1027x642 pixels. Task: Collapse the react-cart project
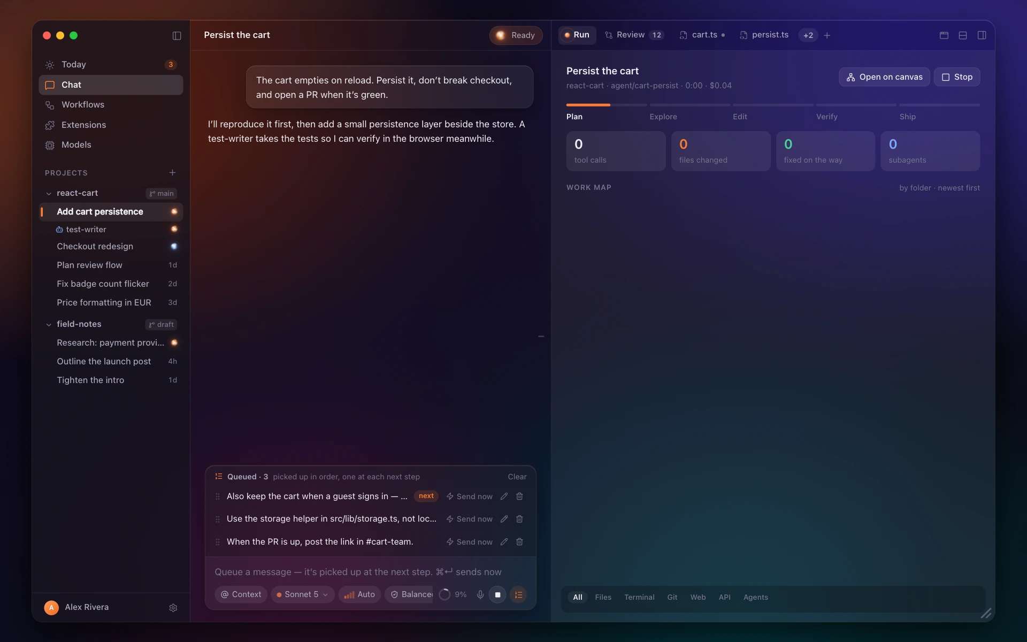tap(49, 194)
